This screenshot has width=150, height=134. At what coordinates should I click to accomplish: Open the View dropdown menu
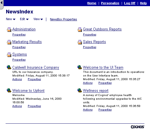pos(38,19)
